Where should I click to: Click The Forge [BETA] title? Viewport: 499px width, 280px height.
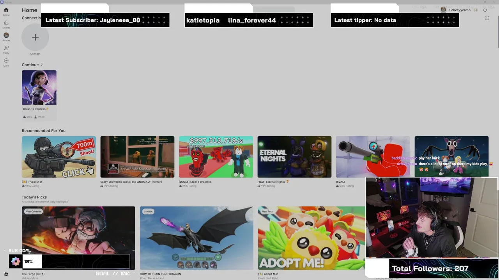[33, 274]
